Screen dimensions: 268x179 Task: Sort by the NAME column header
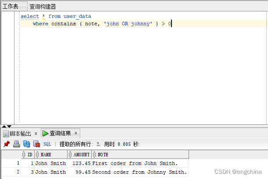(51, 155)
